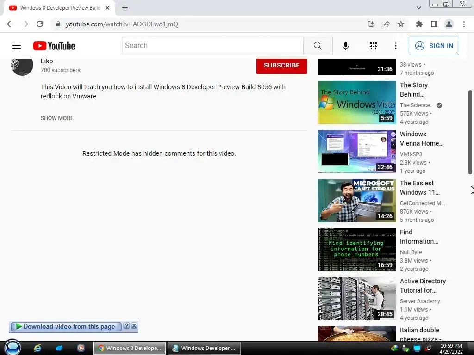The image size is (474, 355).
Task: Click Find Information video title
Action: 419,237
